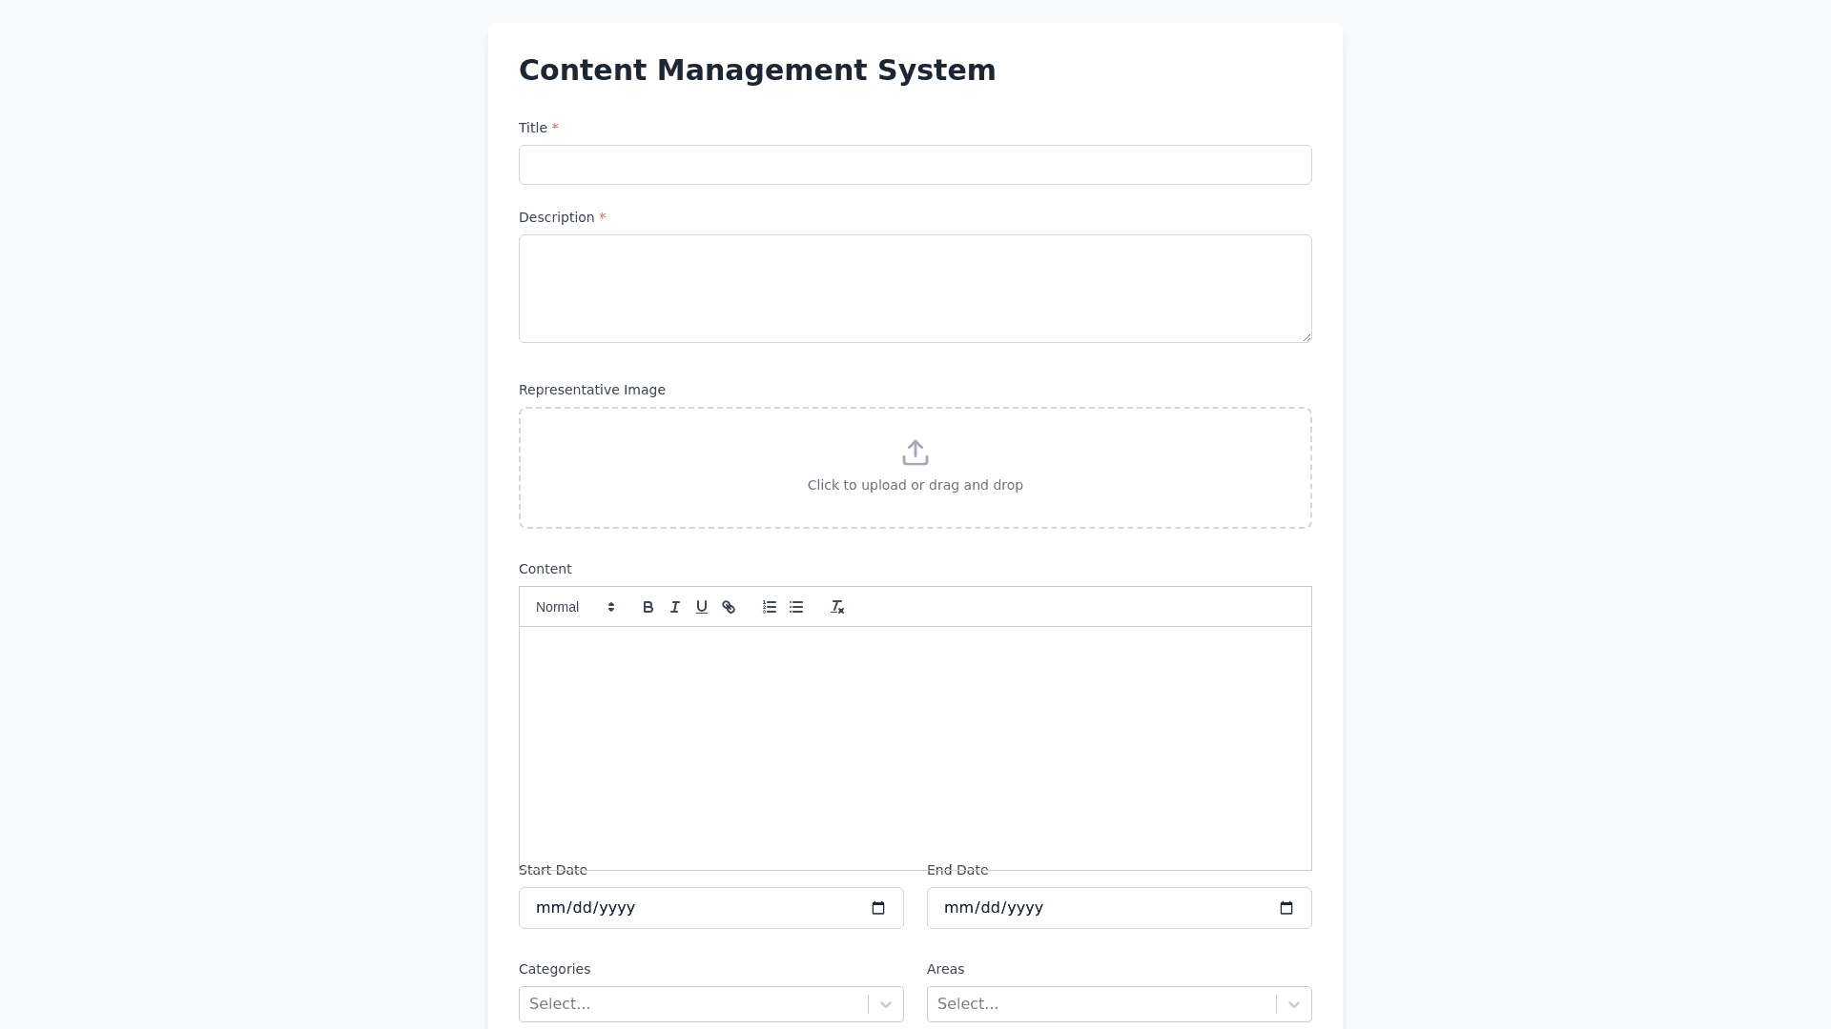Toggle italic formatting in content editor
Viewport: 1831px width, 1029px height.
[675, 607]
